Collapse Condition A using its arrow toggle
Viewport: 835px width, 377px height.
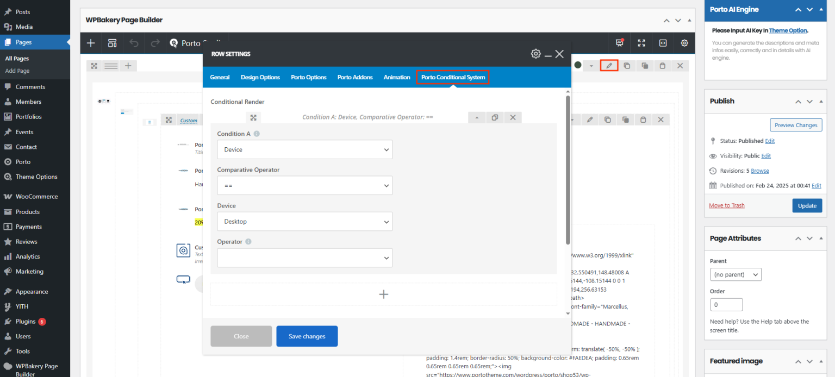477,117
